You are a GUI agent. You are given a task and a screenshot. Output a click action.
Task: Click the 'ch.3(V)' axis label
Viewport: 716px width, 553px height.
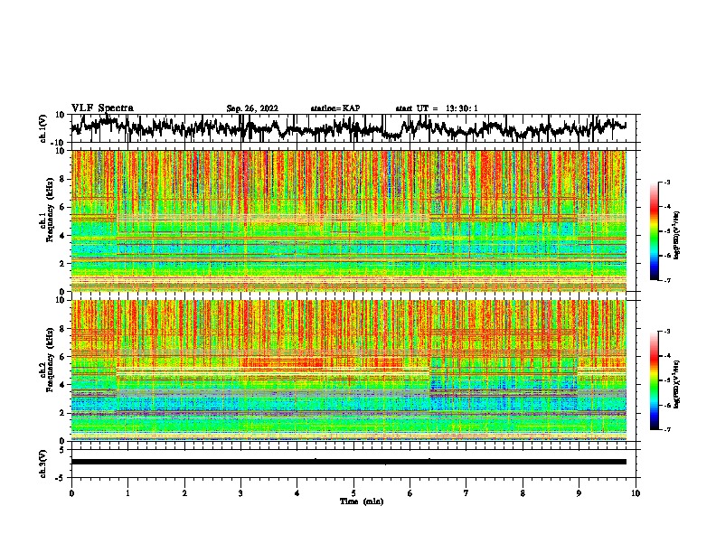point(43,464)
